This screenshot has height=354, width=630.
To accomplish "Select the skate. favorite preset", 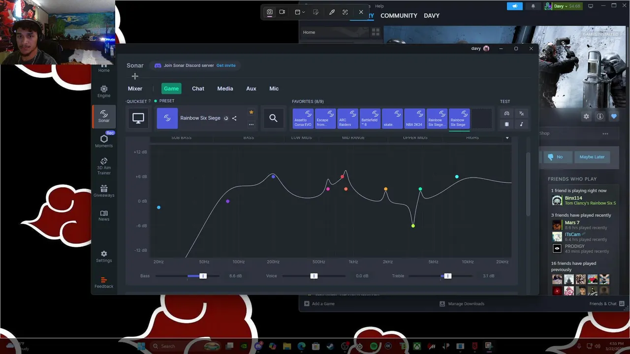I will coord(392,118).
